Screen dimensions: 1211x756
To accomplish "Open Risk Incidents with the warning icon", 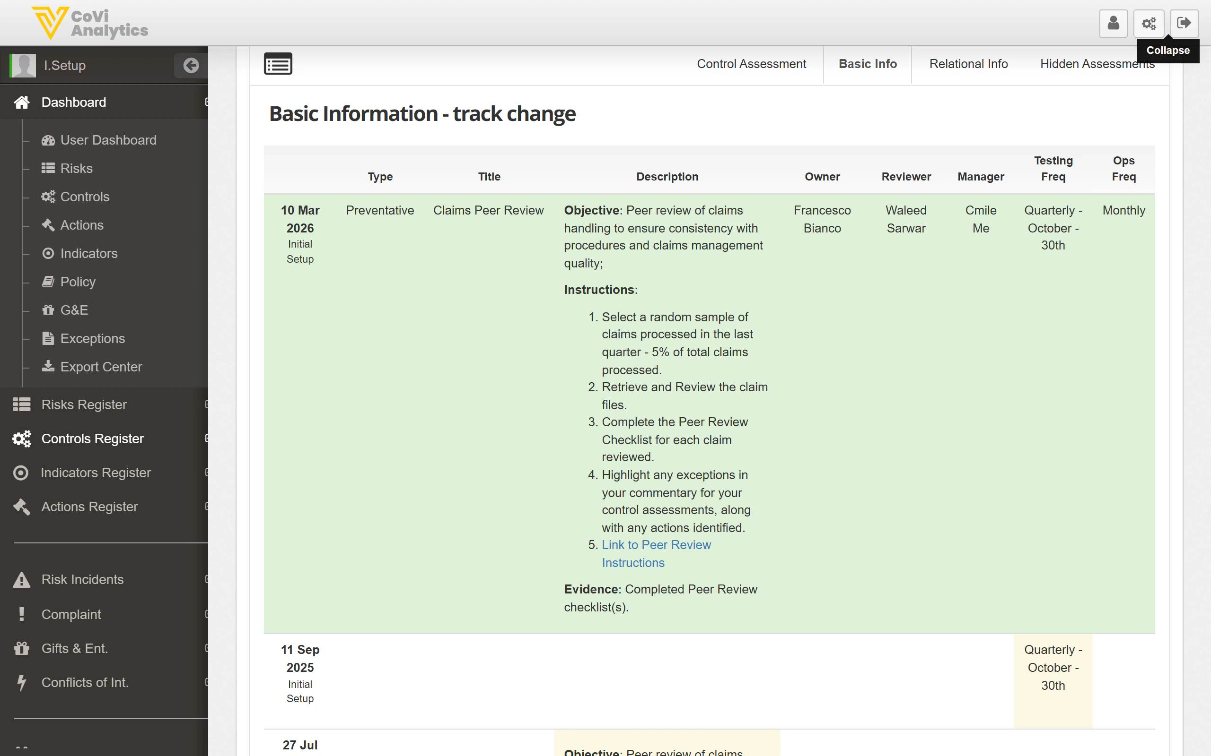I will pos(21,579).
